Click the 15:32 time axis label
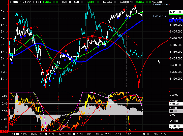This screenshot has height=136, width=183. 34,134
